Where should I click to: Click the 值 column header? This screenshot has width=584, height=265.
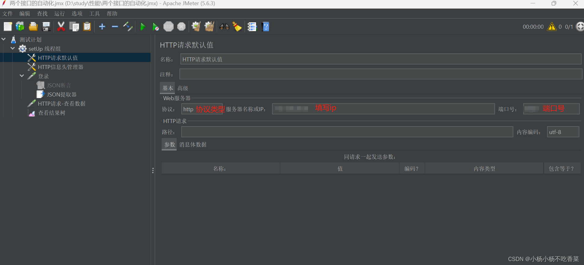pyautogui.click(x=340, y=169)
